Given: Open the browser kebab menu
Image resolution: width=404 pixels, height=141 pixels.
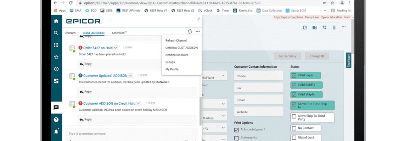Looking at the screenshot, I should (350, 3).
